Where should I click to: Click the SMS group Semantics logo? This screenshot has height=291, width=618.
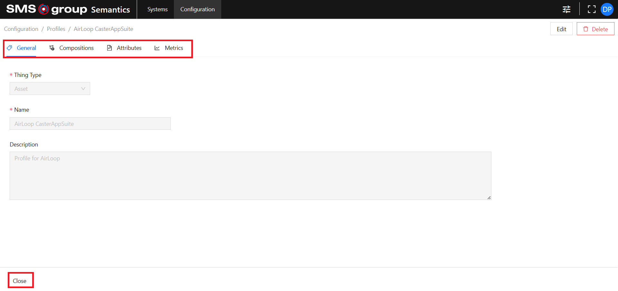pos(68,9)
